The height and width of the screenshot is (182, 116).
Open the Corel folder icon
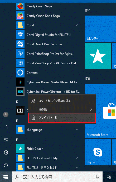click(20, 25)
